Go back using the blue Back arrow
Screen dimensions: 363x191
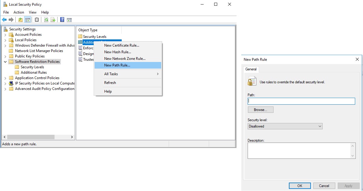click(x=4, y=20)
